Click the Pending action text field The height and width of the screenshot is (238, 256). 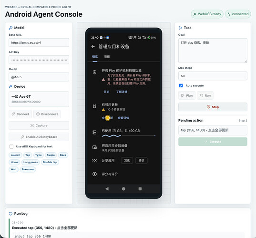[x=213, y=130]
